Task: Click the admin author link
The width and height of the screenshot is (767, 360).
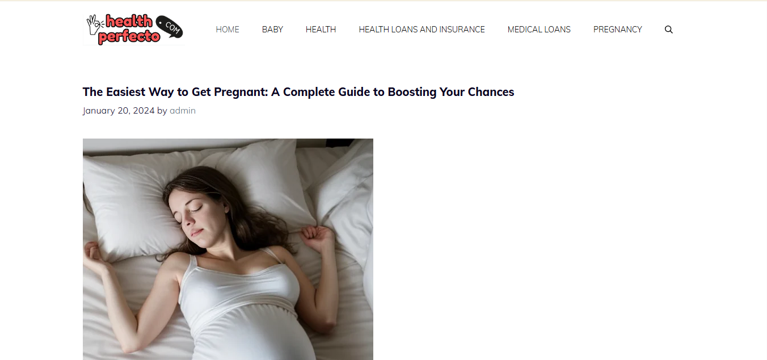Action: 183,111
